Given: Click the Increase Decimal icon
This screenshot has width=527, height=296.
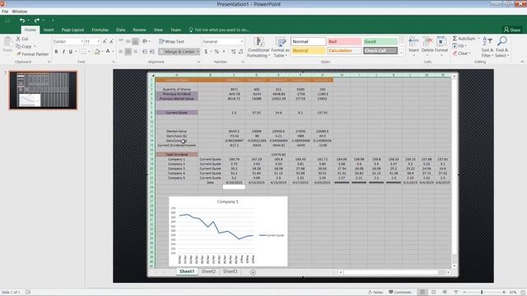Looking at the screenshot, I should pyautogui.click(x=233, y=52).
